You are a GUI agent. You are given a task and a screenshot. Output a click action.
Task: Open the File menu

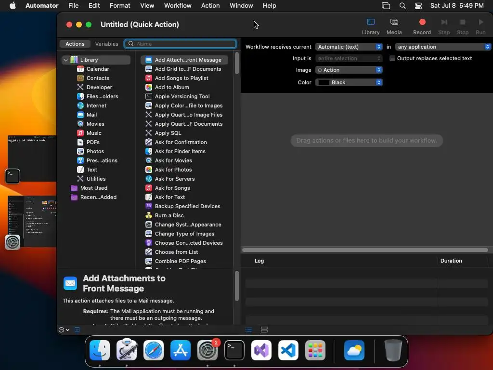[73, 6]
